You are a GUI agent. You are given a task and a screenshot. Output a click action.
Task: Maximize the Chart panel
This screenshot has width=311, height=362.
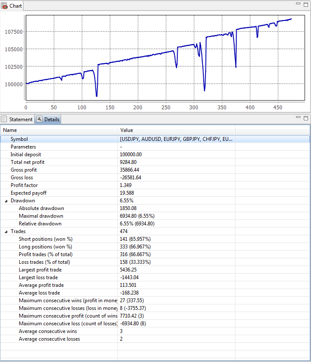pos(306,3)
